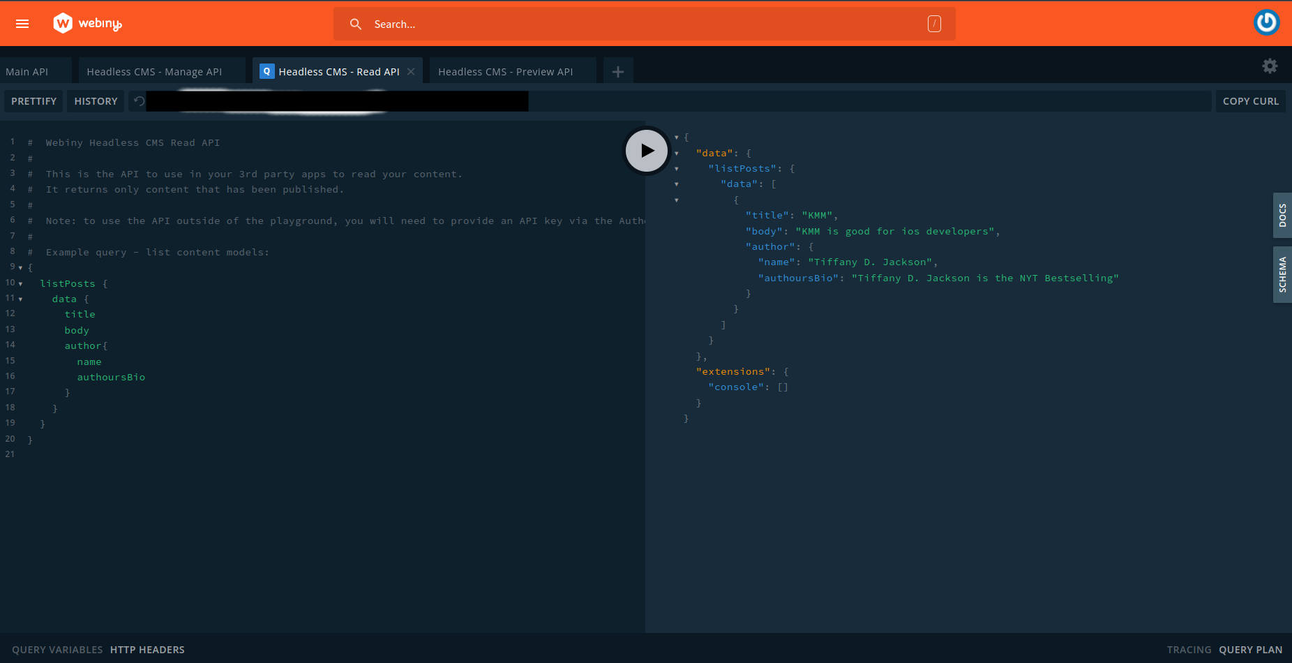The height and width of the screenshot is (663, 1292).
Task: Click the Webiny logo
Action: (x=62, y=22)
